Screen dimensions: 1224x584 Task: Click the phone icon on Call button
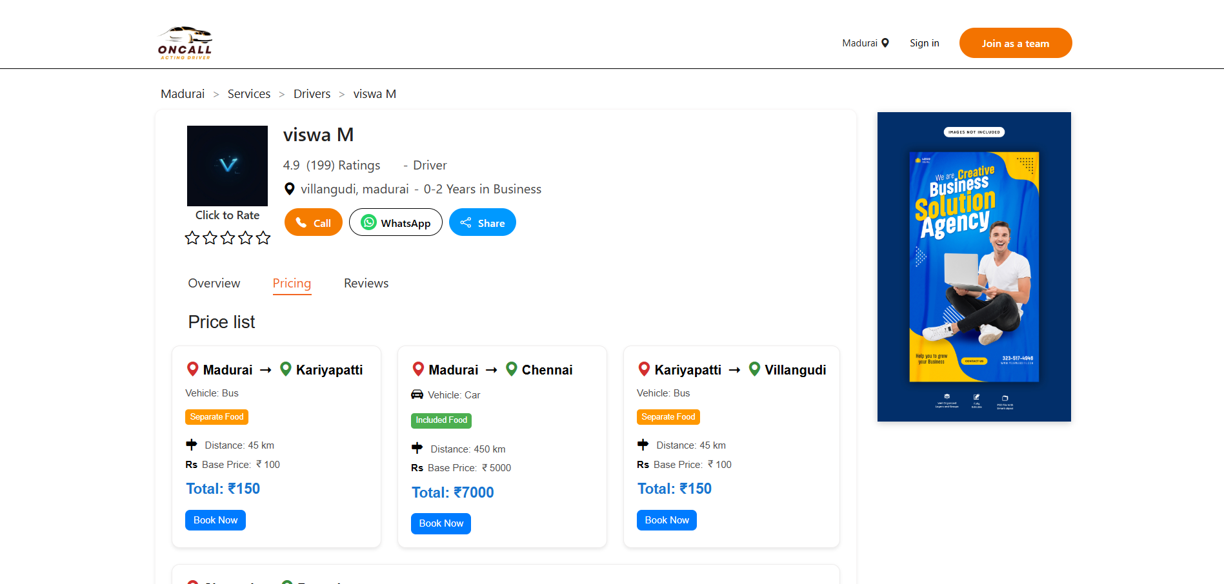(x=301, y=222)
